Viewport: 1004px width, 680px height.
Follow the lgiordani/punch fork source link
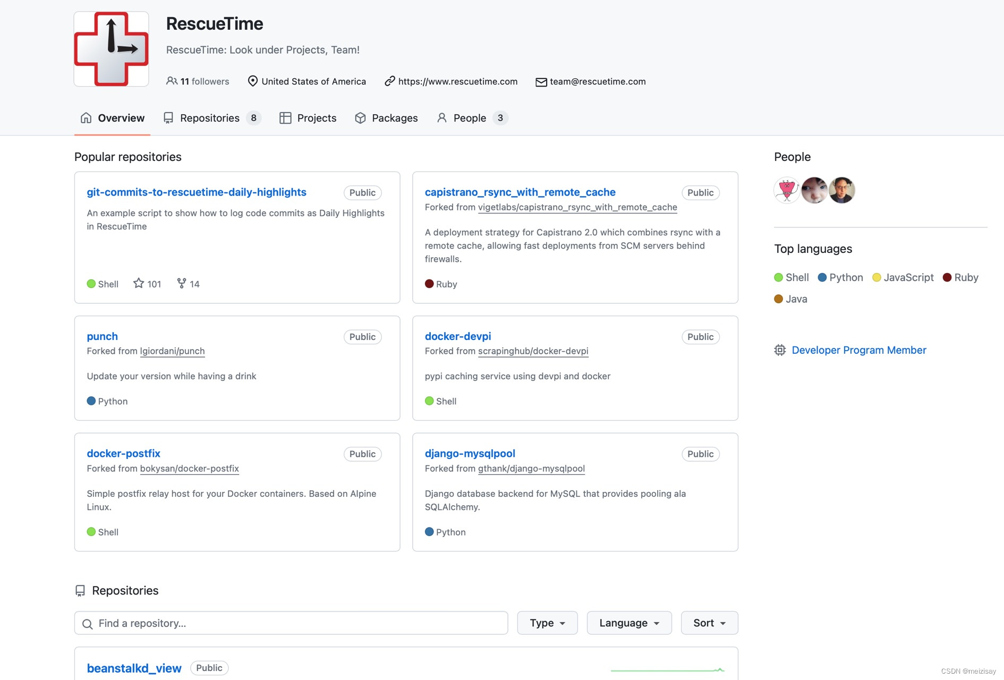pyautogui.click(x=172, y=351)
